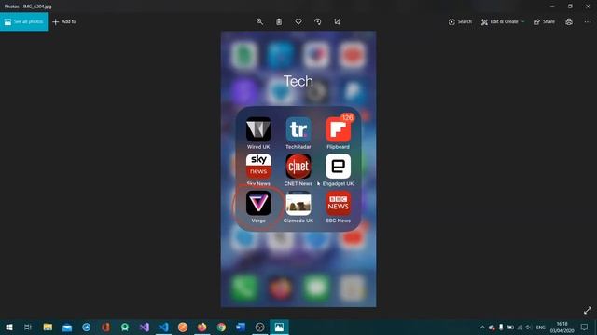The image size is (597, 335).
Task: Enter full screen with the expand arrows
Action: (588, 310)
